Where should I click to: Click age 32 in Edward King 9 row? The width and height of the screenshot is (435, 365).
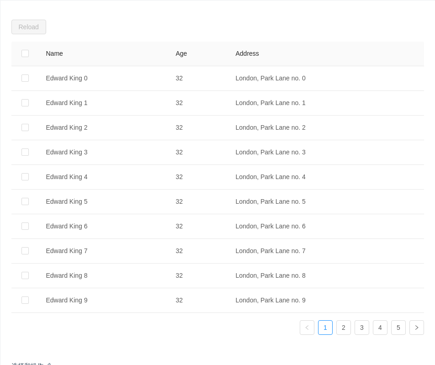tap(179, 301)
